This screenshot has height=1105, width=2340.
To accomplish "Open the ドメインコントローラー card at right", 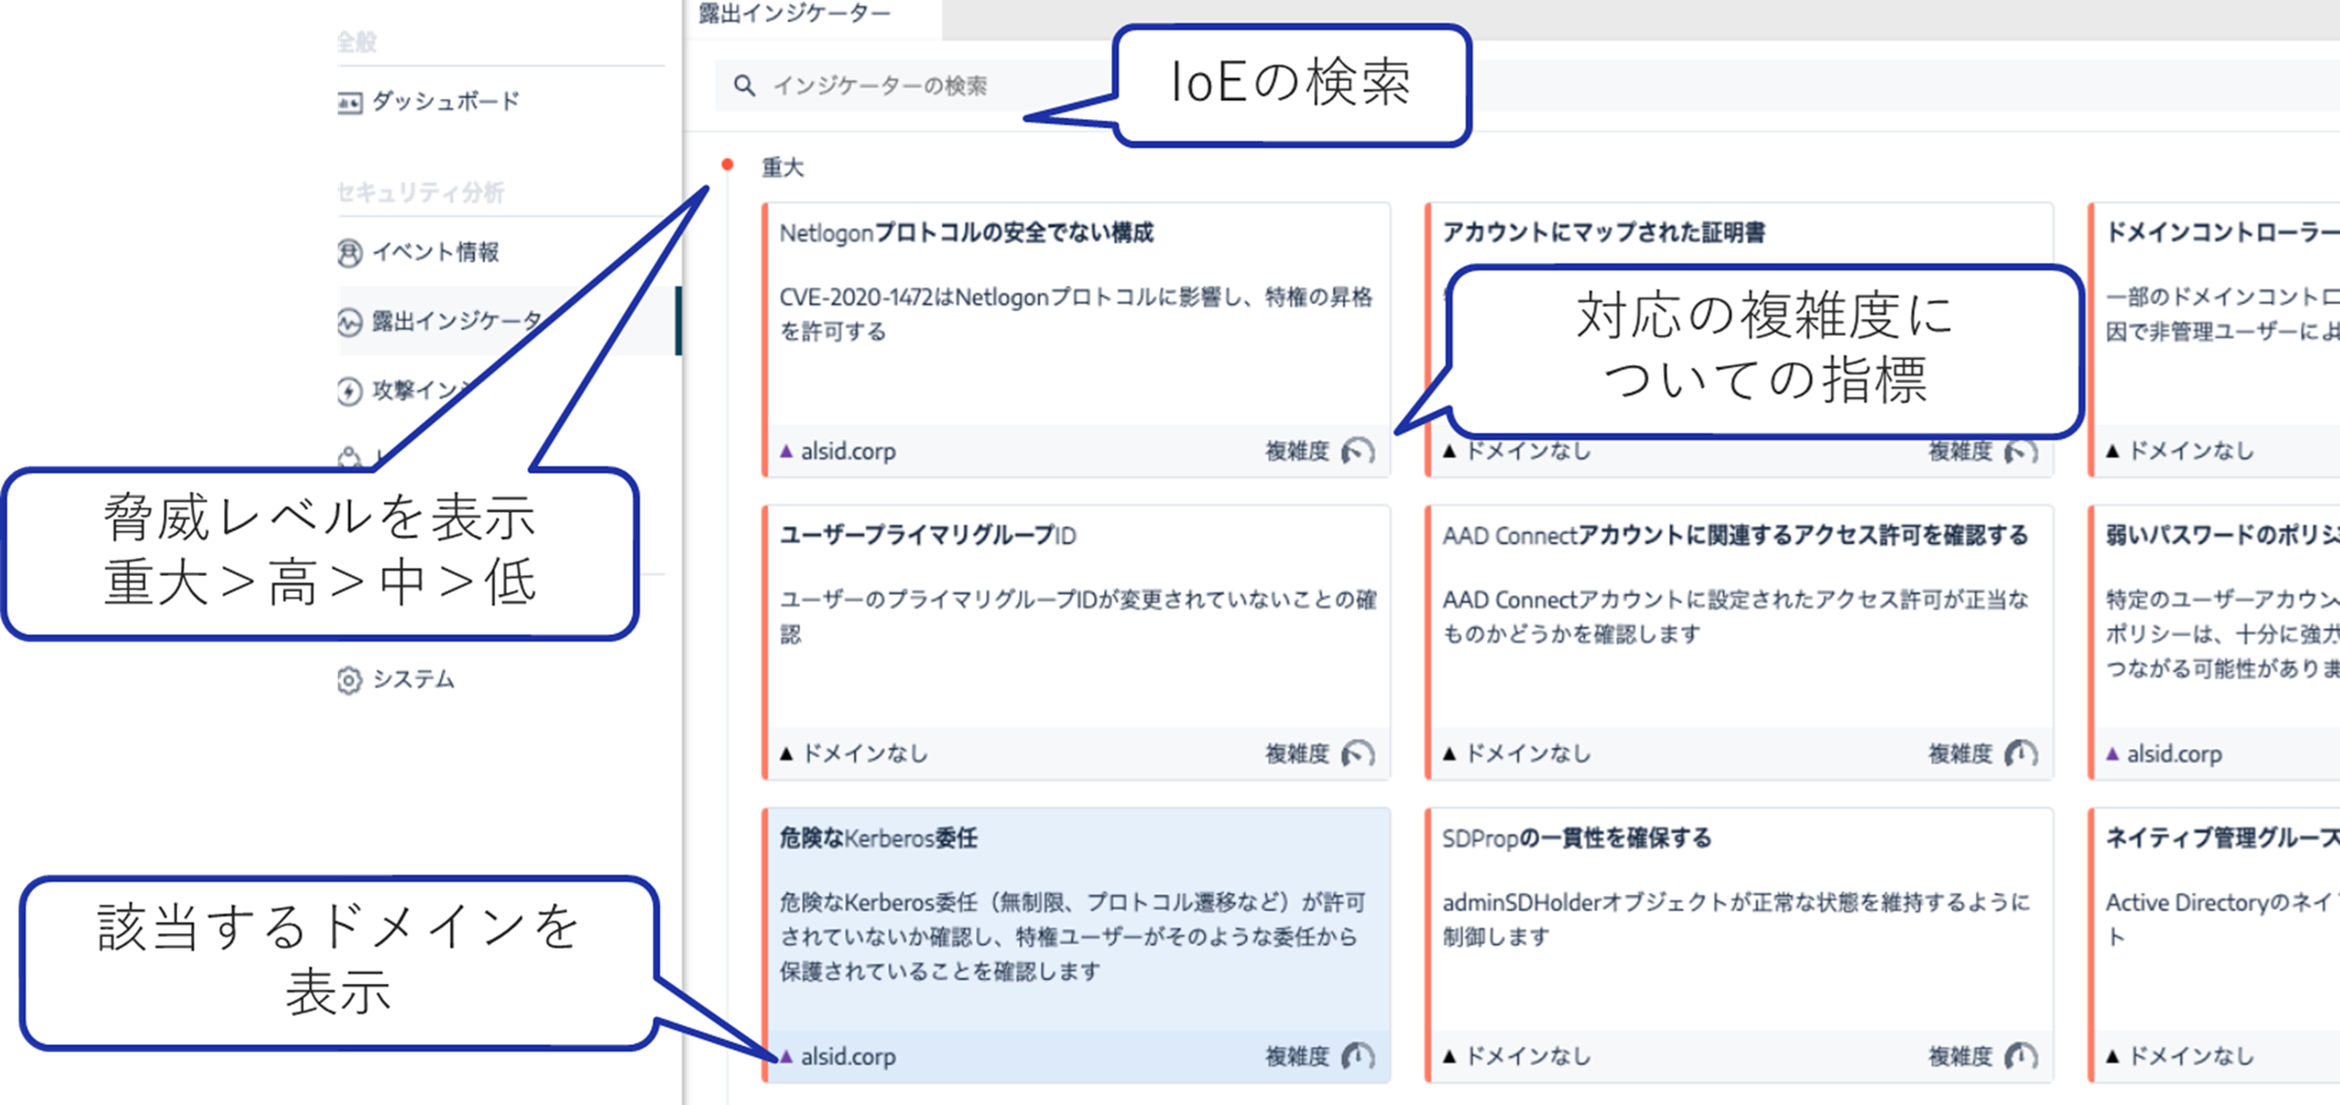I will (x=2214, y=339).
